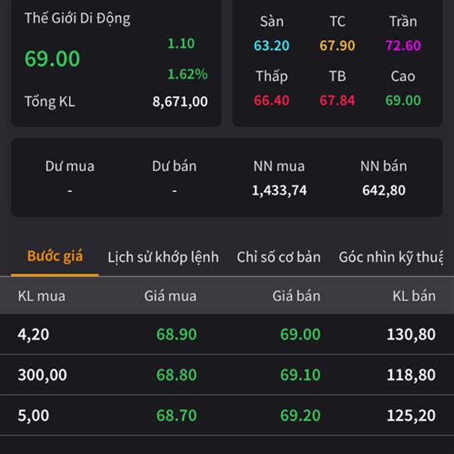Viewport: 454px width, 454px height.
Task: Click the total volume 8,671,00
Action: 180,101
